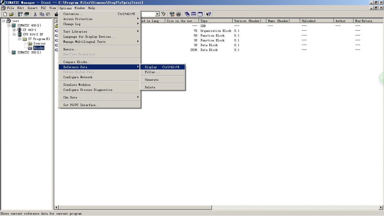
Task: Choose Compare Blocks... menu entry
Action: click(x=100, y=62)
